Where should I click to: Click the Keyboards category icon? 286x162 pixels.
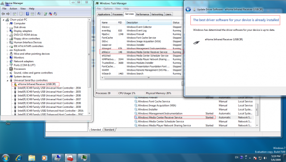11,50
